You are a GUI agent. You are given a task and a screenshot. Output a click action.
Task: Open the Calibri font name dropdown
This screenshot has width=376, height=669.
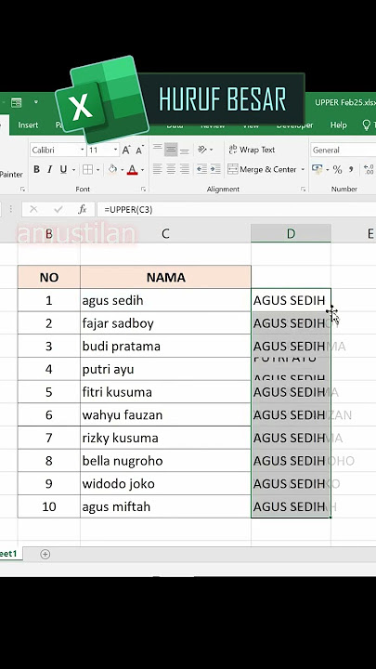pos(83,151)
